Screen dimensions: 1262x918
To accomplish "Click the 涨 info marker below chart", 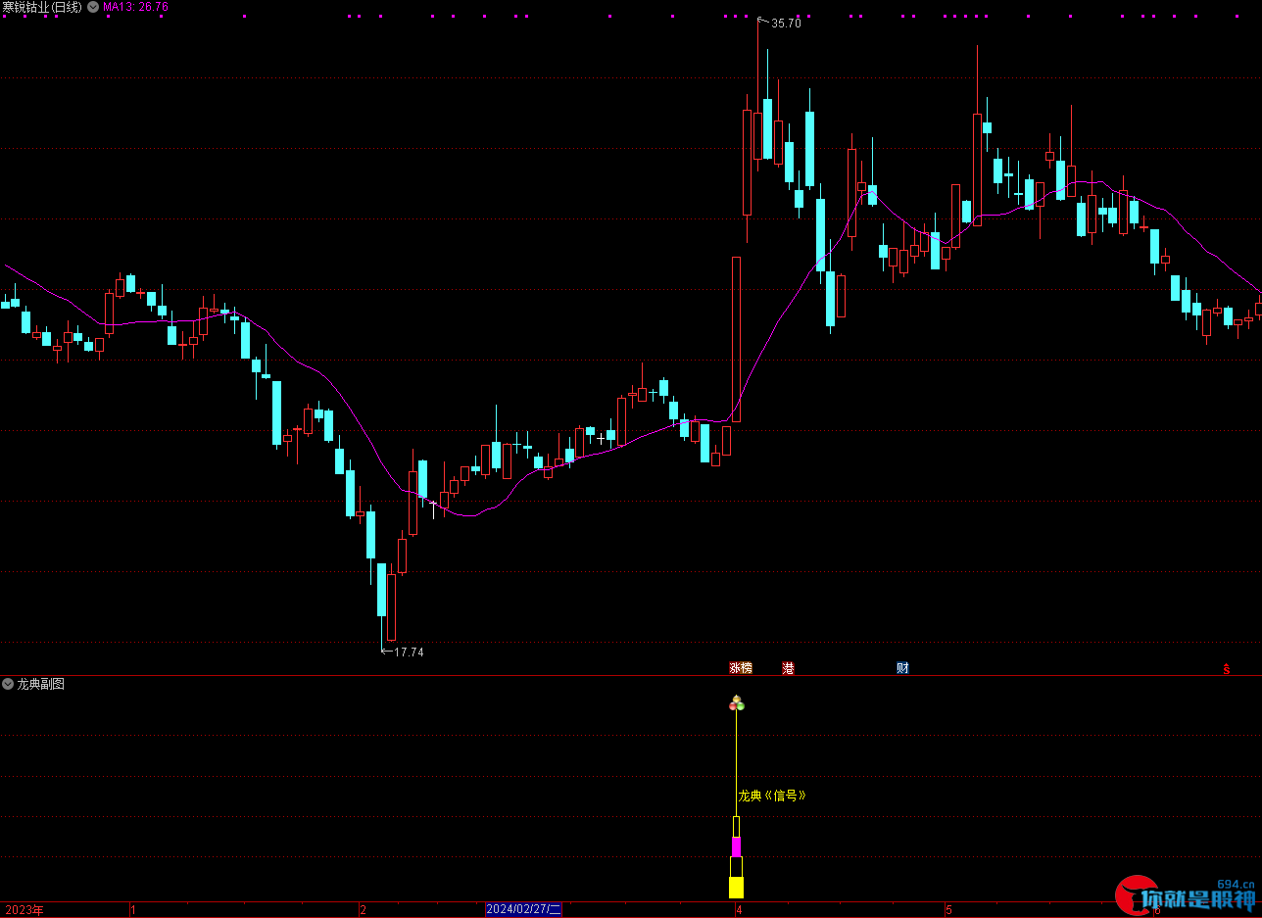I will [735, 668].
